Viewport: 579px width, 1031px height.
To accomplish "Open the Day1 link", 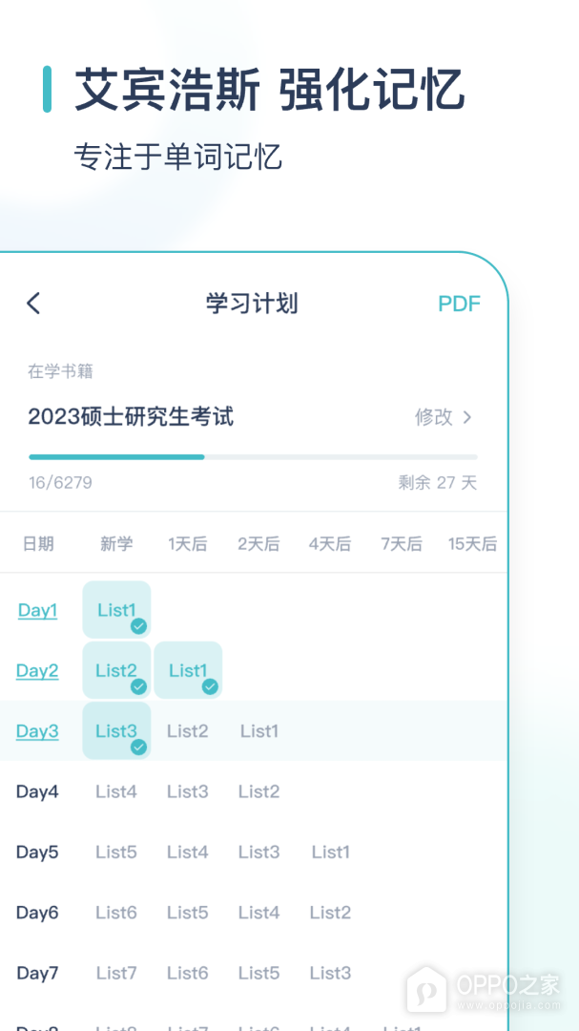I will [37, 610].
